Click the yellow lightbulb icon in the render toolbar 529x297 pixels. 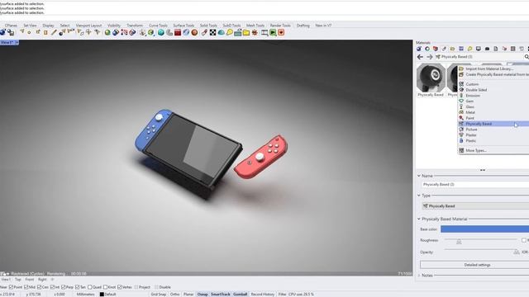tap(230, 33)
